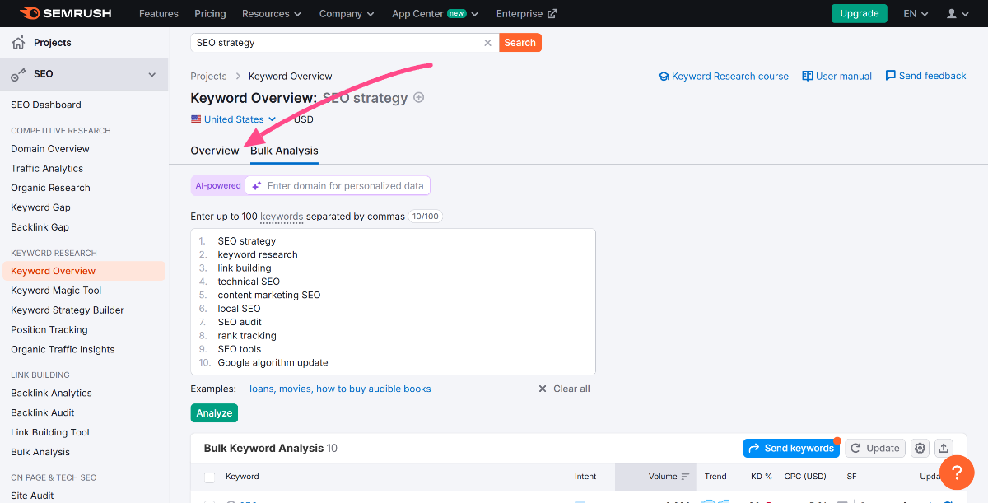Click the Send keywords button

click(x=790, y=448)
